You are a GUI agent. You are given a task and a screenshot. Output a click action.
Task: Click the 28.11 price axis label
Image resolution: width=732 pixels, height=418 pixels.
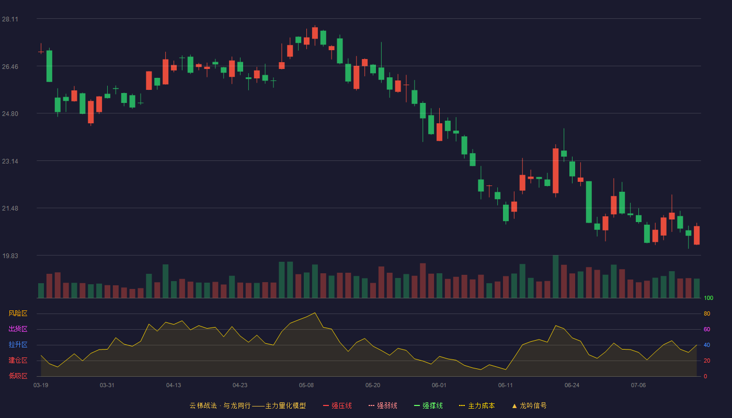tap(10, 19)
